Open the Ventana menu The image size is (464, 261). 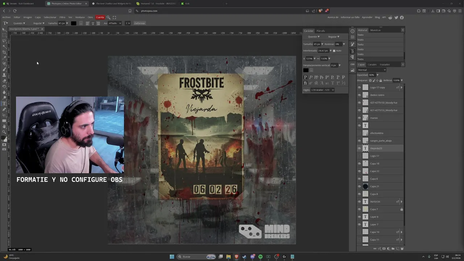[80, 17]
